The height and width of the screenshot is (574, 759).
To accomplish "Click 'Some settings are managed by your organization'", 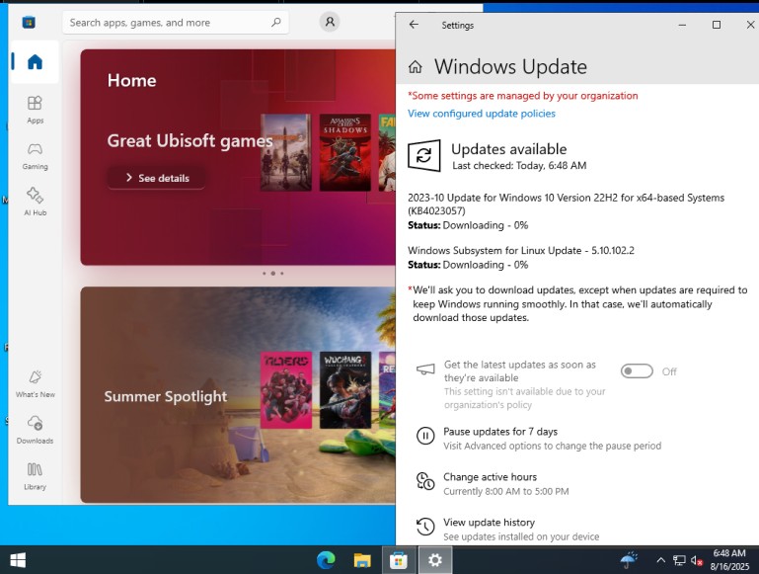I will (x=523, y=96).
